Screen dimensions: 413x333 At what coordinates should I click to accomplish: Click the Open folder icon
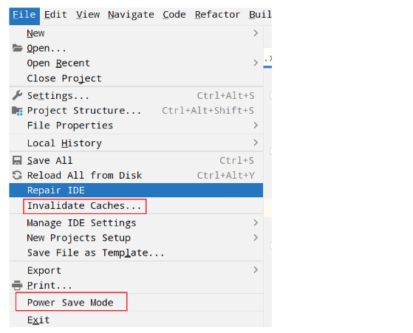18,48
